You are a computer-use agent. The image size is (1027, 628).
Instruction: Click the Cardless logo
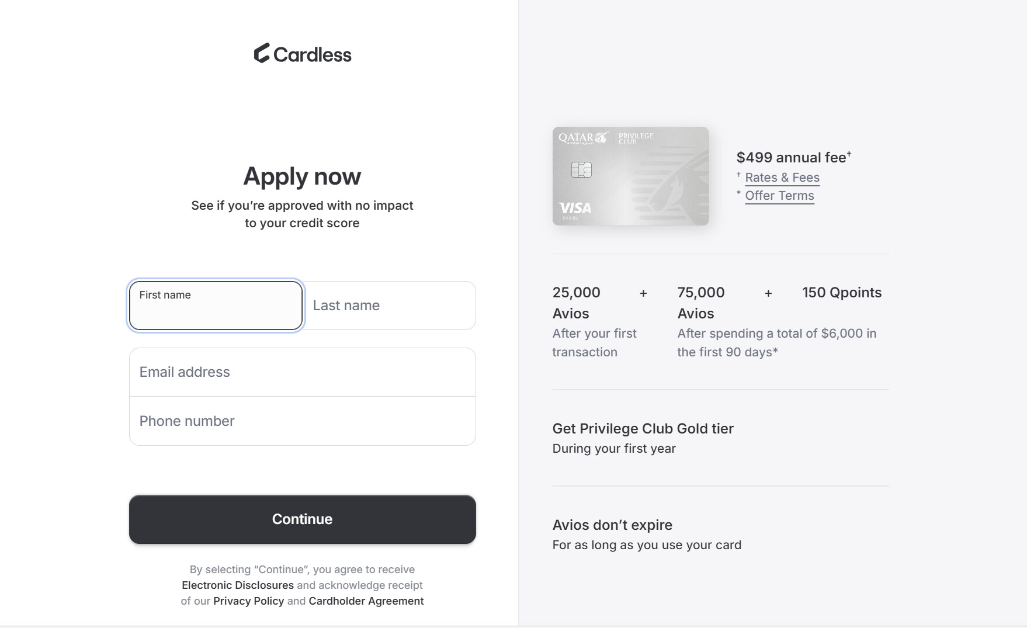(303, 54)
